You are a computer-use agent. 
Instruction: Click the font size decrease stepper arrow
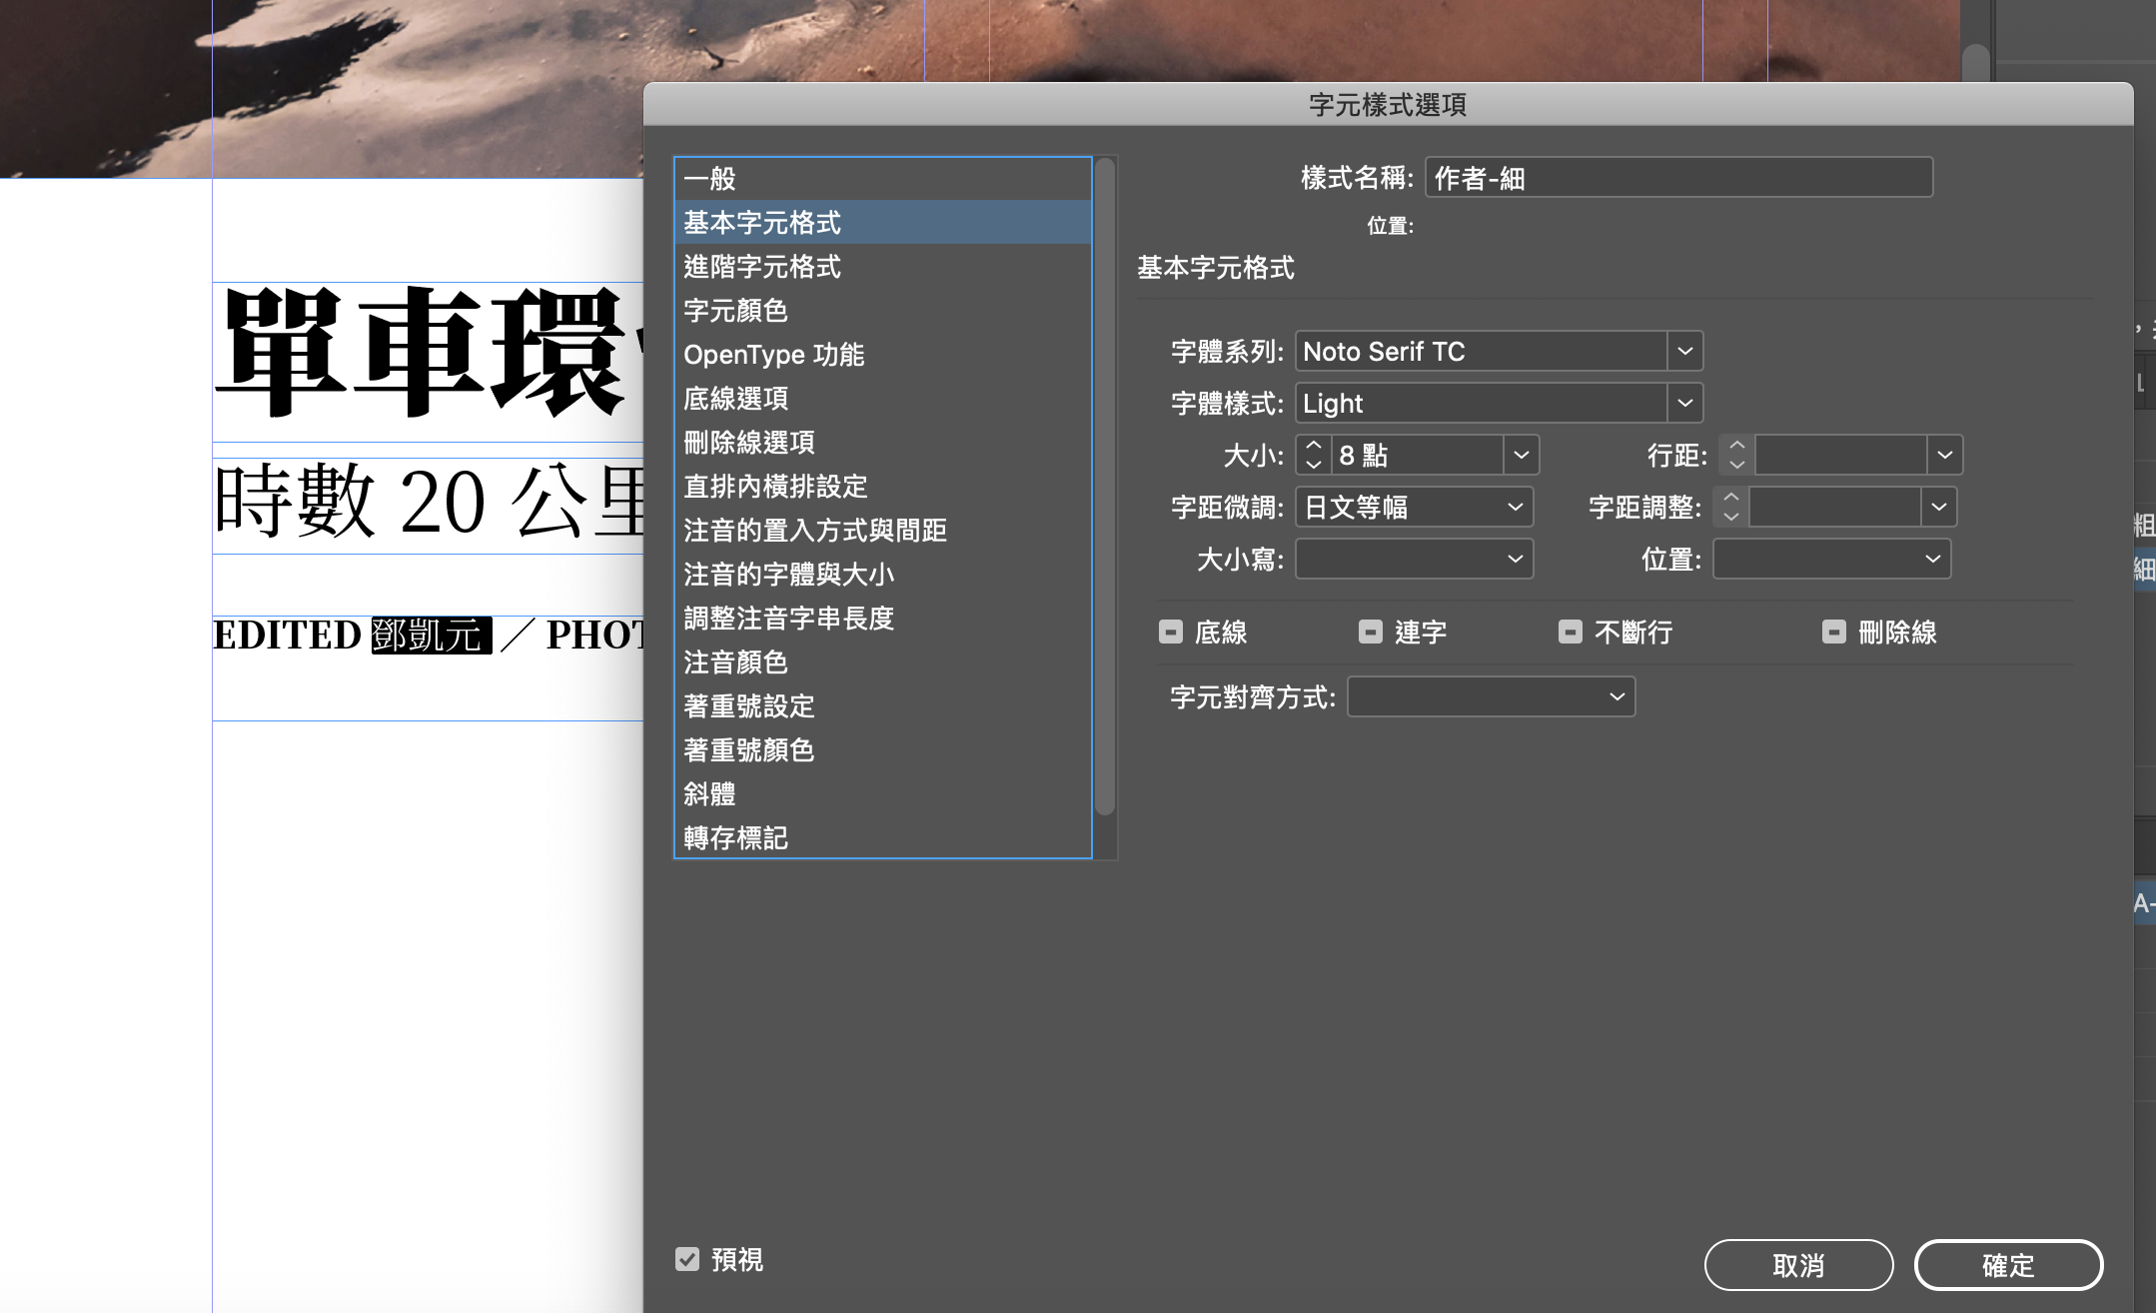point(1314,465)
